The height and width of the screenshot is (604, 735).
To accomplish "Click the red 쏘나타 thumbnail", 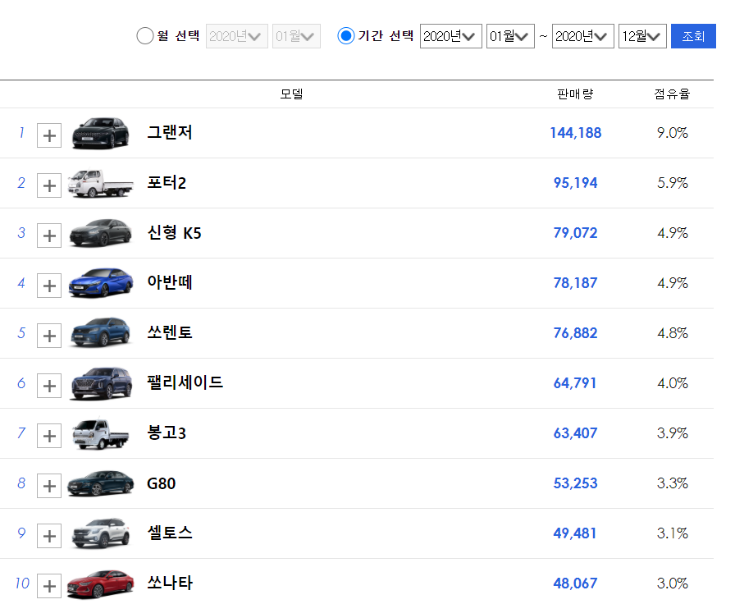I will (100, 583).
